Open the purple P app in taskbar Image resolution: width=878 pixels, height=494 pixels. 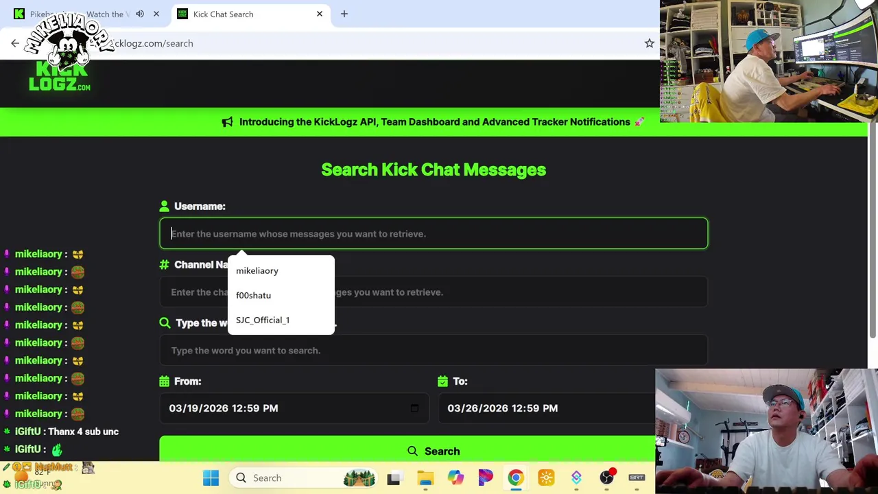click(x=486, y=478)
